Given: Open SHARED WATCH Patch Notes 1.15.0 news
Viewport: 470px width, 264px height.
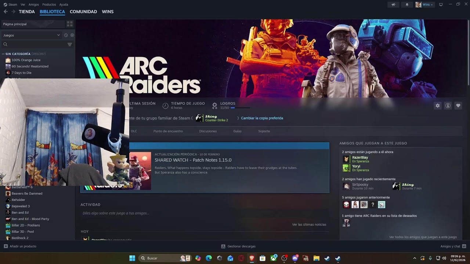Looking at the screenshot, I should (193, 160).
